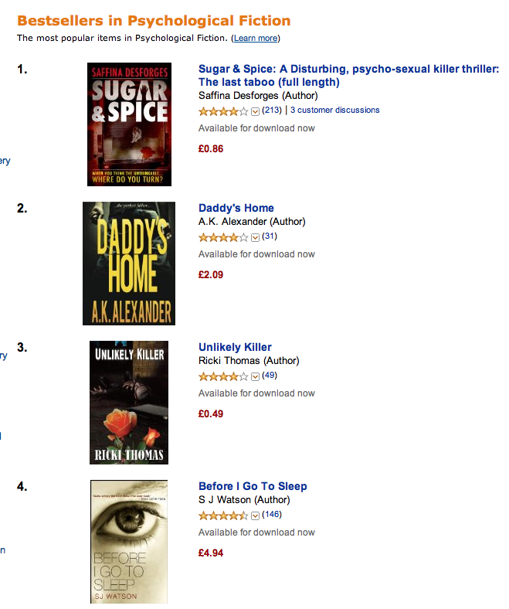Expand rating dropdown for Sugar & Spice
This screenshot has width=509, height=609.
[x=256, y=111]
